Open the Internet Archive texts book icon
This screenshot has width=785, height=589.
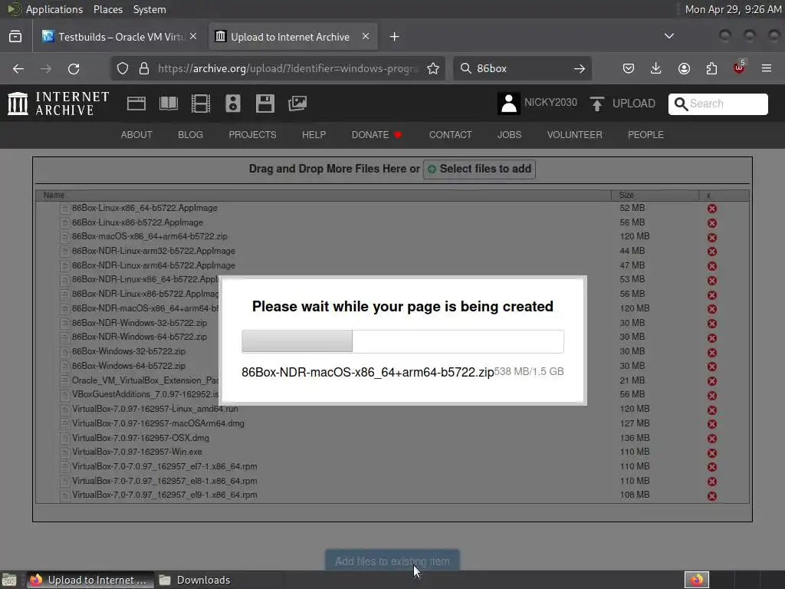pyautogui.click(x=168, y=104)
